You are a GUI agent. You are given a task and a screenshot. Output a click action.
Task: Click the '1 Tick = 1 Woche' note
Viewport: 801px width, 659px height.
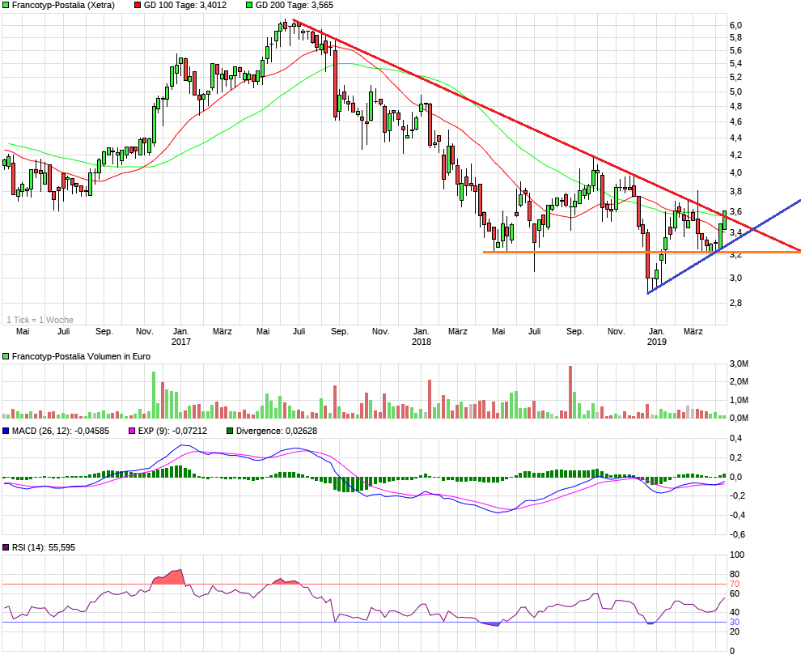[x=40, y=320]
